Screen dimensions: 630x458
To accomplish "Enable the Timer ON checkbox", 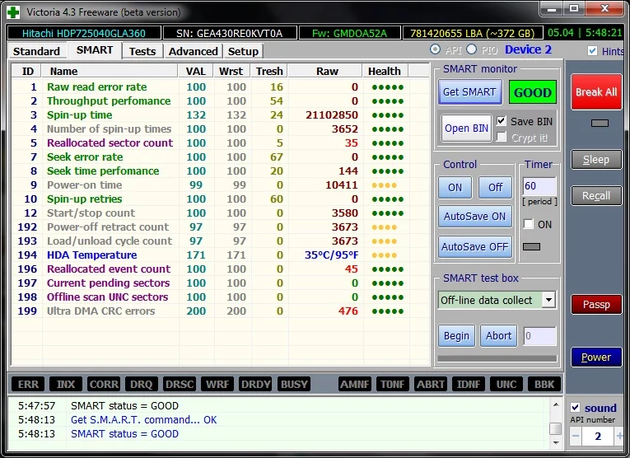I will [x=529, y=224].
